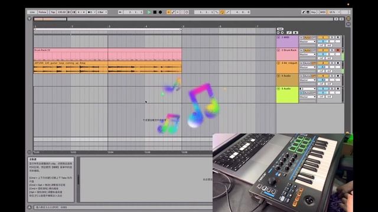This screenshot has width=378, height=212.
Task: Click the Arrangement Record circle button
Action: pos(160,12)
